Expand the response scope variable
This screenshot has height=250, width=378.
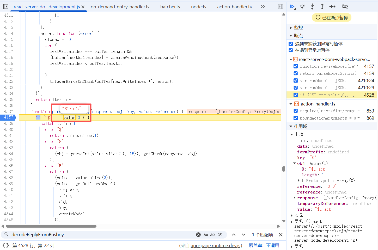pyautogui.click(x=295, y=198)
